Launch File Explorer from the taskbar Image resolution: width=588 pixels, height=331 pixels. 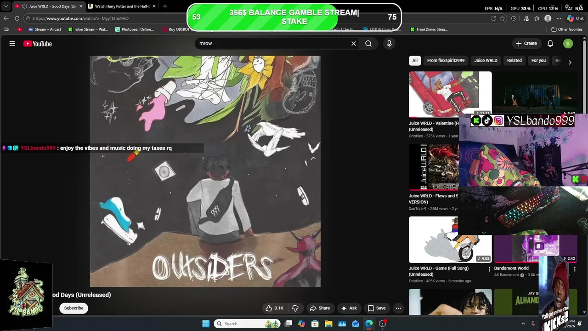328,324
